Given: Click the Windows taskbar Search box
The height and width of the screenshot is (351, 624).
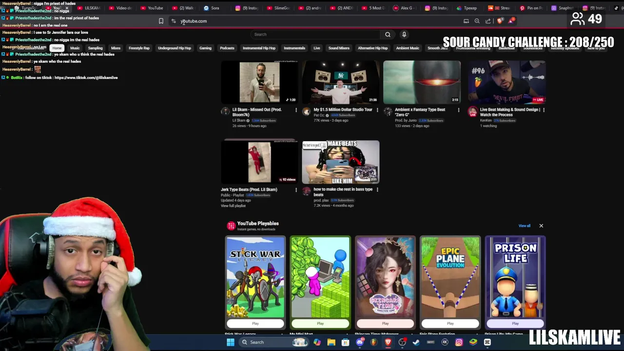Looking at the screenshot, I should (274, 342).
